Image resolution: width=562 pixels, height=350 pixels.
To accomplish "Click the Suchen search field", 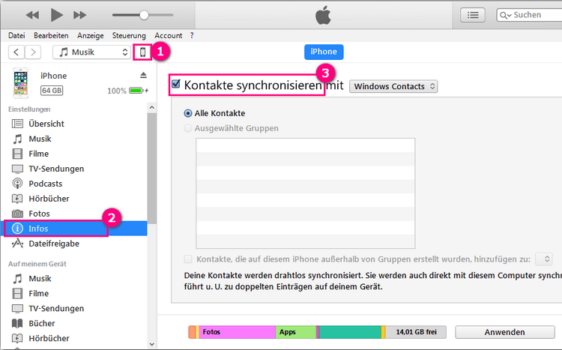I will click(x=529, y=15).
